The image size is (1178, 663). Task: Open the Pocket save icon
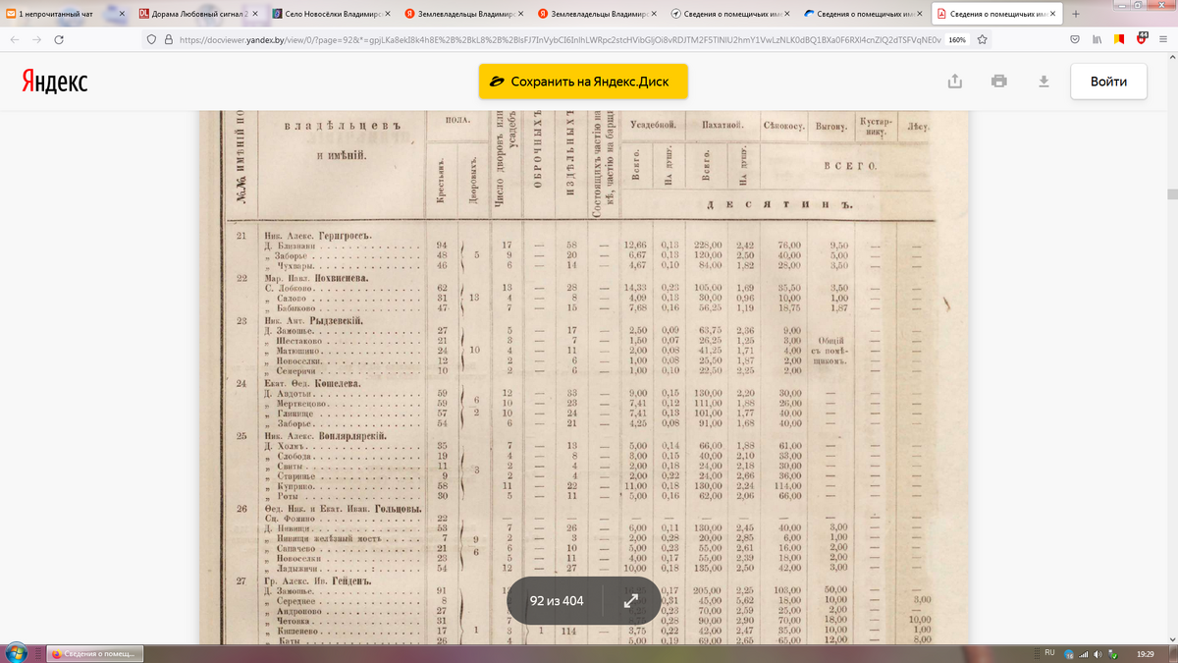tap(1075, 40)
